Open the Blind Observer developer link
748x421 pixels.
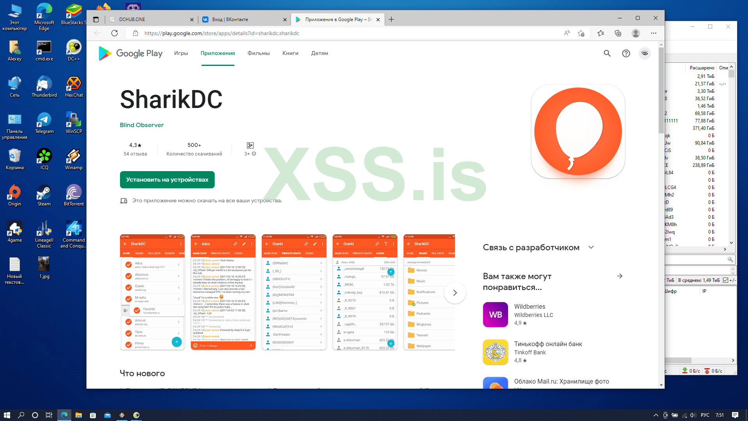tap(141, 125)
